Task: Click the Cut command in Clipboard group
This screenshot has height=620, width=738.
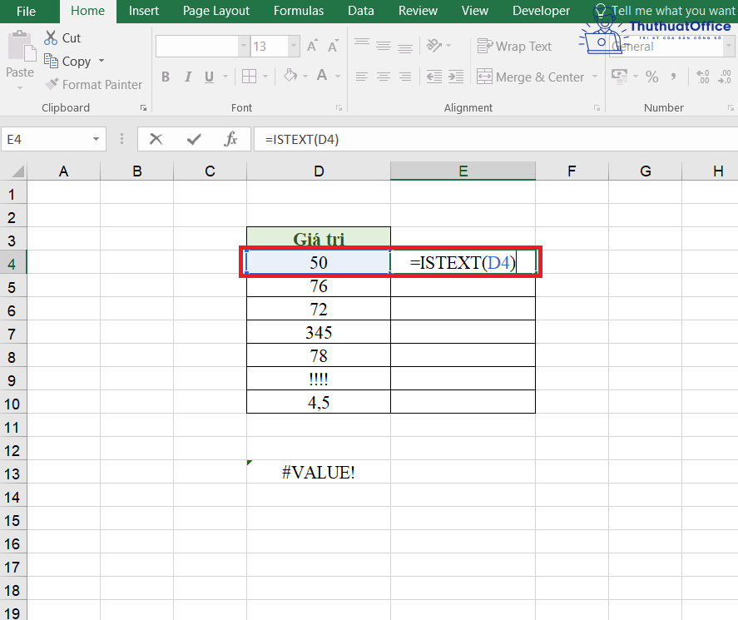Action: tap(62, 37)
